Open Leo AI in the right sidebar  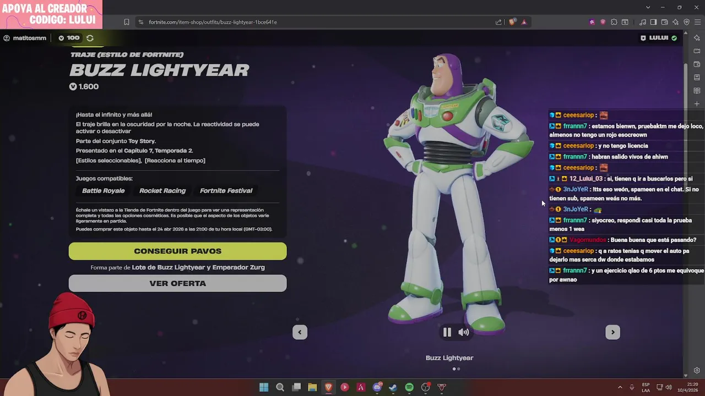pos(697,38)
